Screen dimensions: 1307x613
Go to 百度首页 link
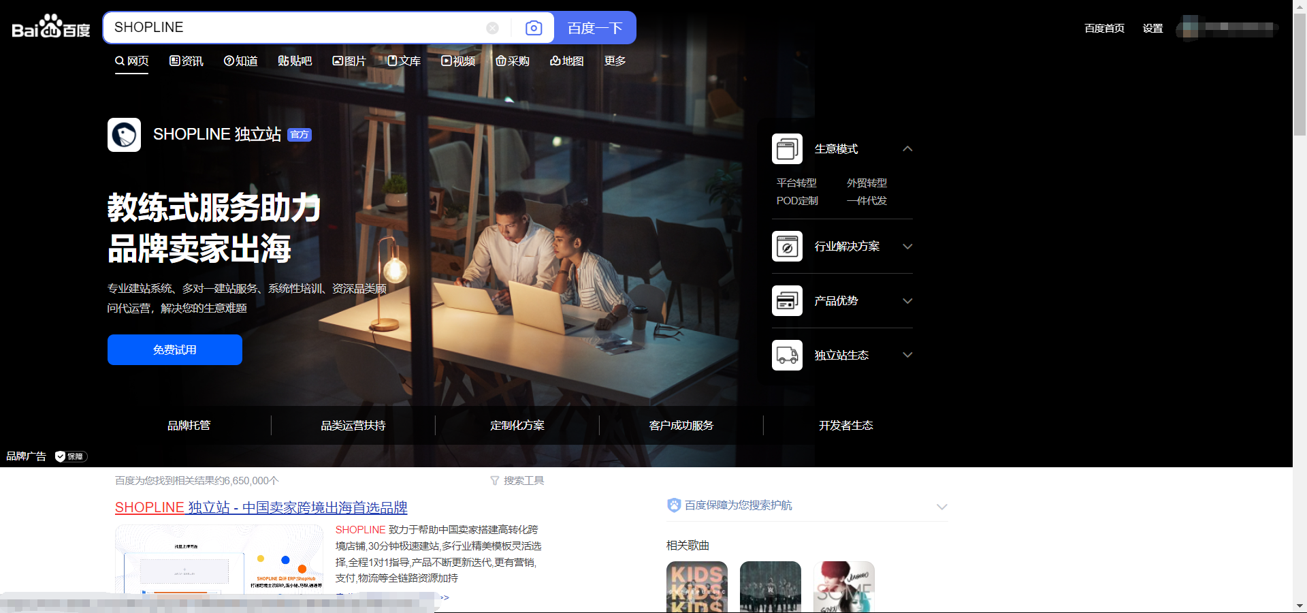pos(1104,28)
